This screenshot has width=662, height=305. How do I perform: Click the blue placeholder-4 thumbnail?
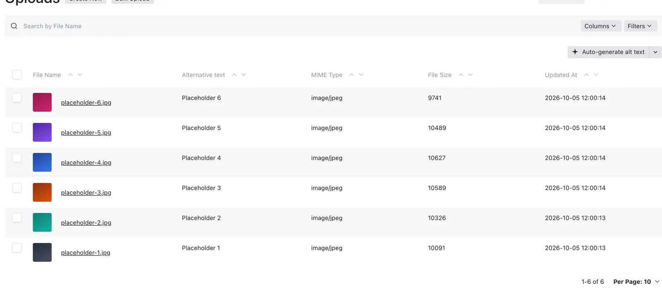tap(42, 162)
